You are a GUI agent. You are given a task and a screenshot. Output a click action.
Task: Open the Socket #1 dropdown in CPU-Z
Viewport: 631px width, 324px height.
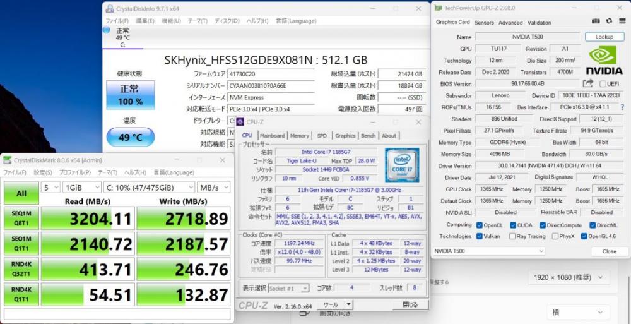coord(288,288)
